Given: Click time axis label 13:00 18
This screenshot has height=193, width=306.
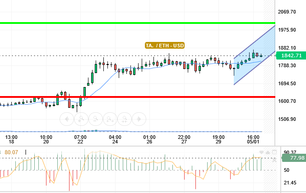Looking at the screenshot, I should (x=11, y=139).
